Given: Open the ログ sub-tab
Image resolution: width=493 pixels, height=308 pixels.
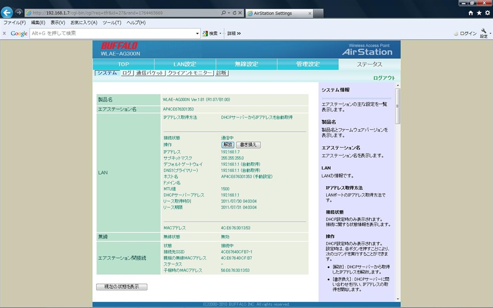Looking at the screenshot, I should [127, 73].
